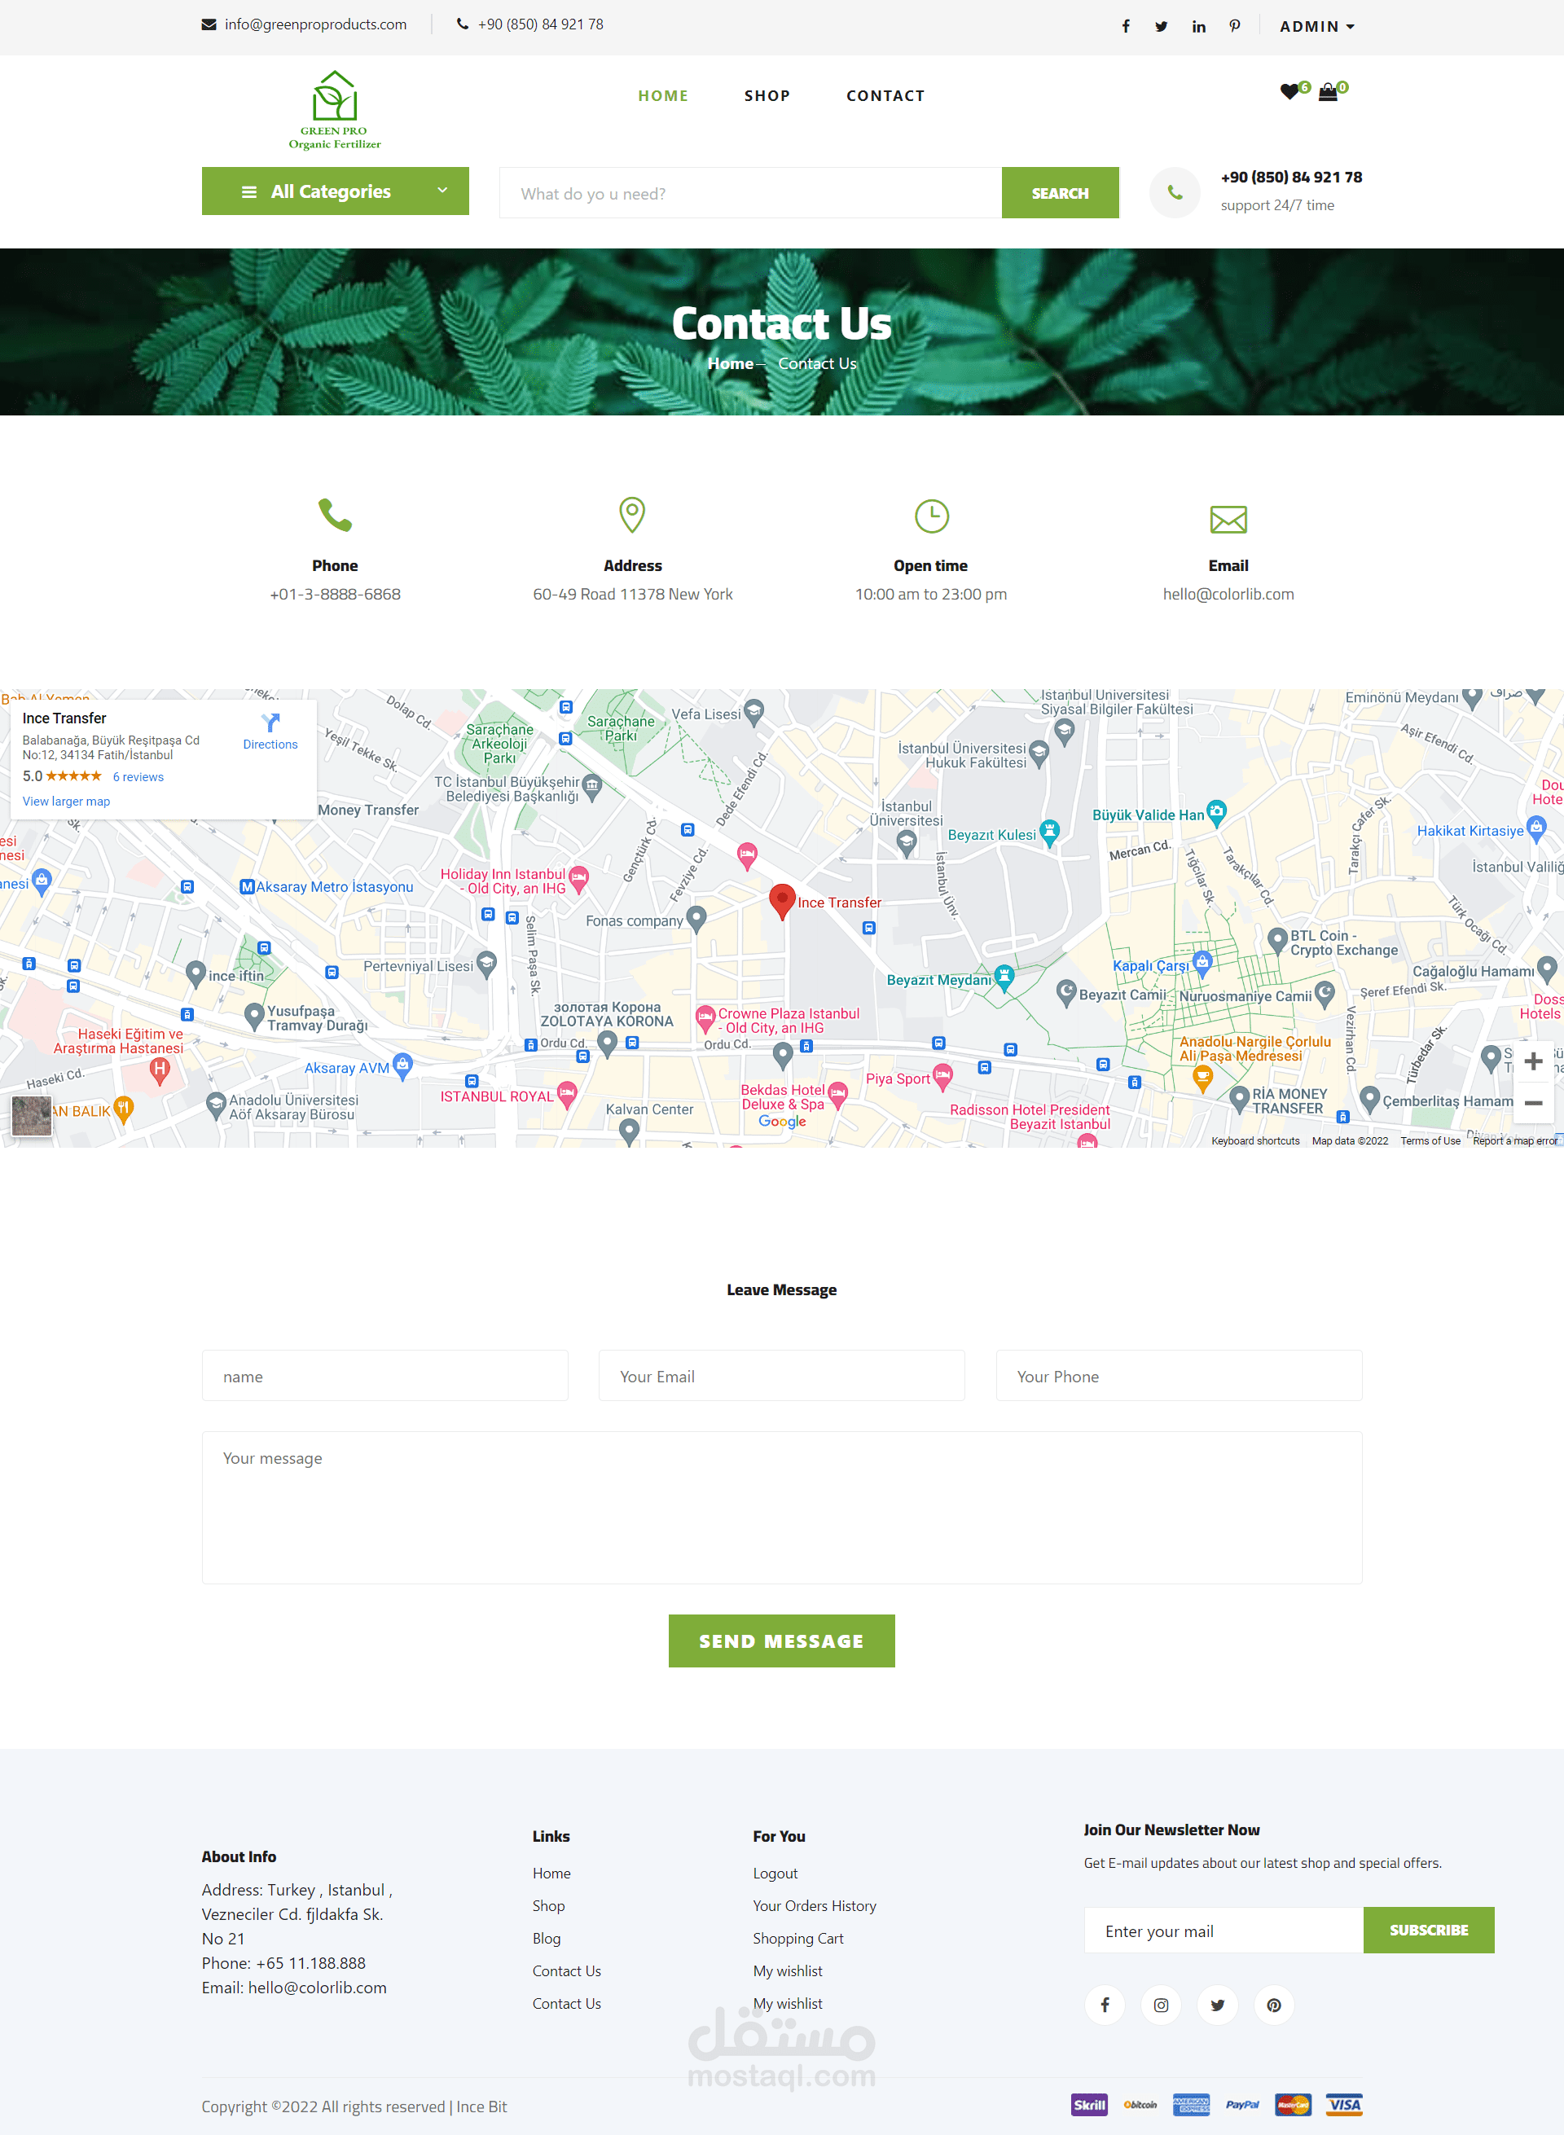Open the HOME menu item
Image resolution: width=1564 pixels, height=2135 pixels.
click(663, 95)
